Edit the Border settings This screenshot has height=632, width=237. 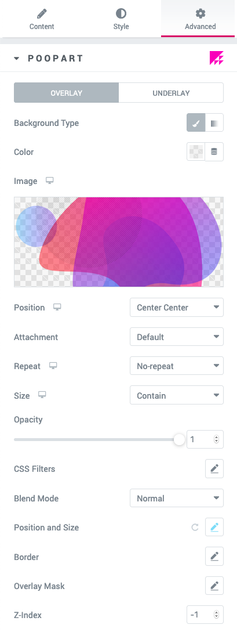click(x=214, y=557)
